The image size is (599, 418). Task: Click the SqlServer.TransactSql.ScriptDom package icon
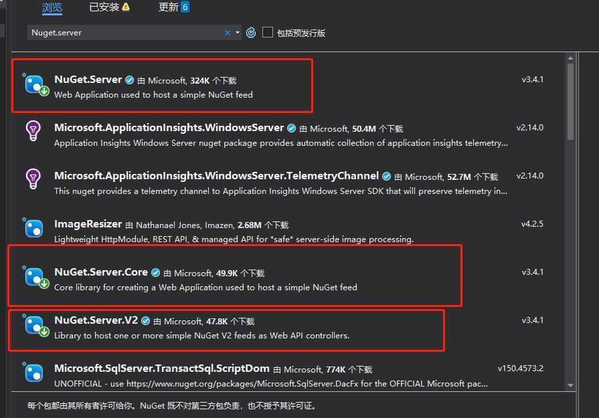tap(33, 372)
